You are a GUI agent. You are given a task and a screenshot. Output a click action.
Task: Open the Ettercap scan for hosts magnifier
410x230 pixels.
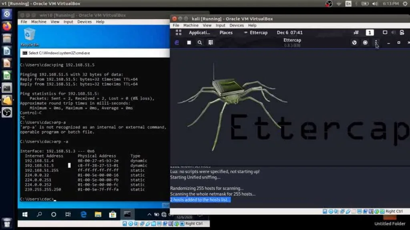[x=200, y=42]
